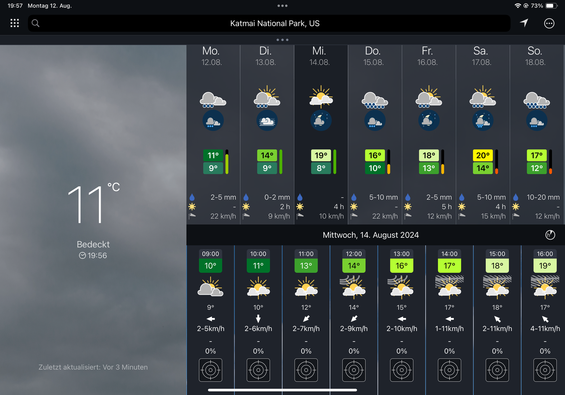Open the radar target icon for 09:00

click(x=210, y=370)
